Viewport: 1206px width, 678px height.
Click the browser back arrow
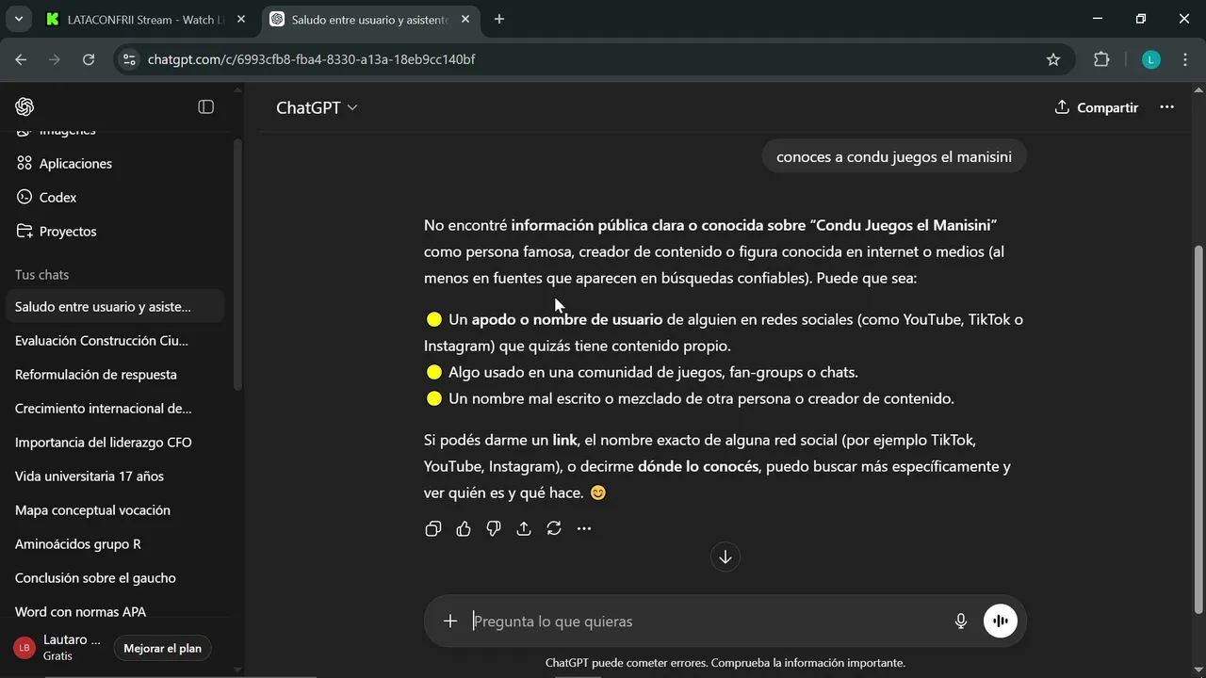[x=21, y=59]
